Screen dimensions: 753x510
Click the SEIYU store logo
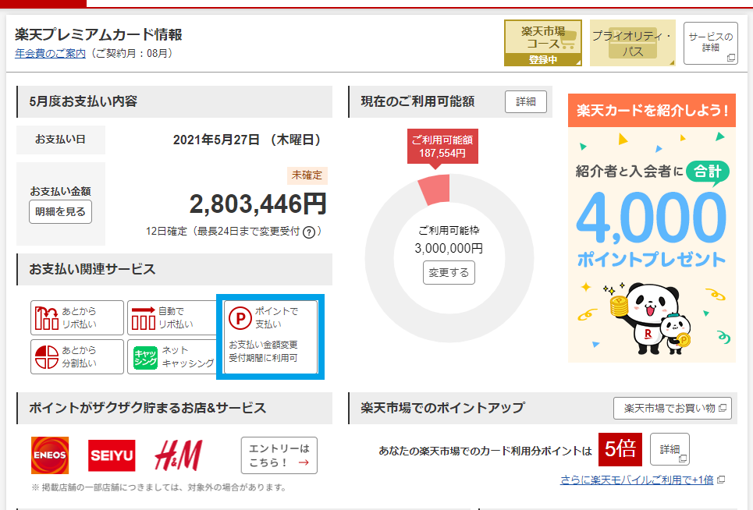pyautogui.click(x=112, y=455)
